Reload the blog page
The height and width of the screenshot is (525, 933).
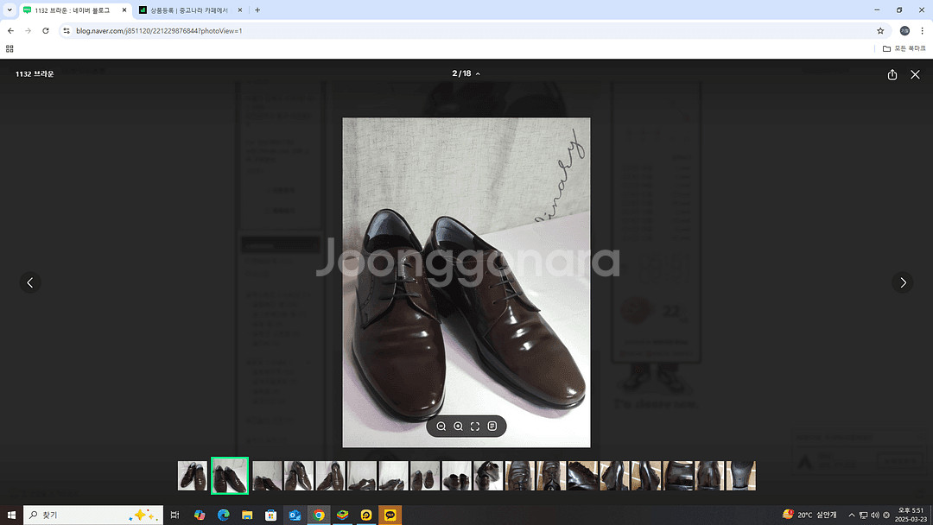point(45,30)
